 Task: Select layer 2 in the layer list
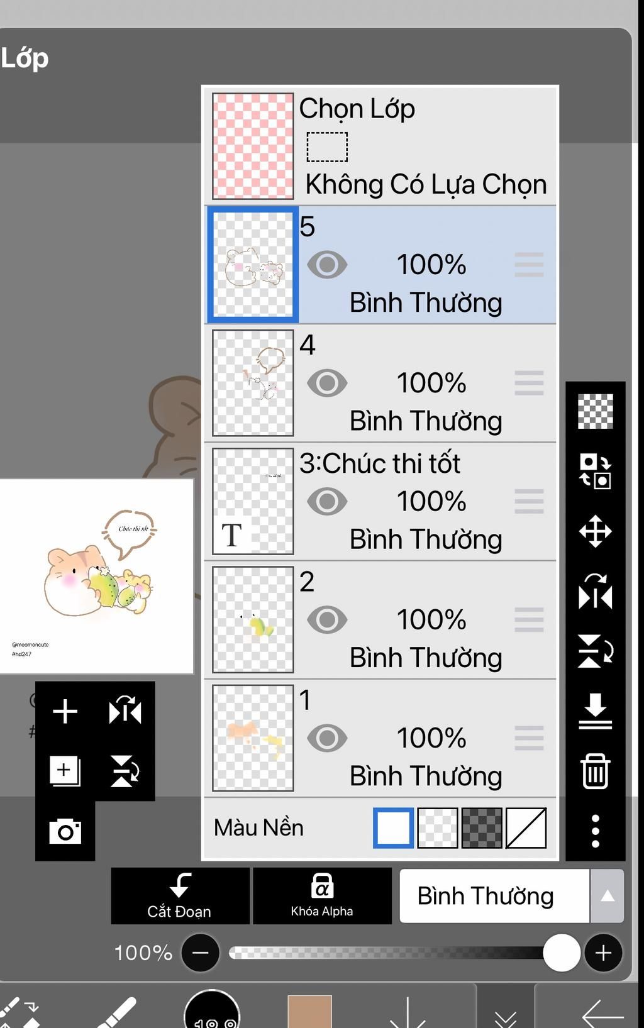click(x=402, y=620)
